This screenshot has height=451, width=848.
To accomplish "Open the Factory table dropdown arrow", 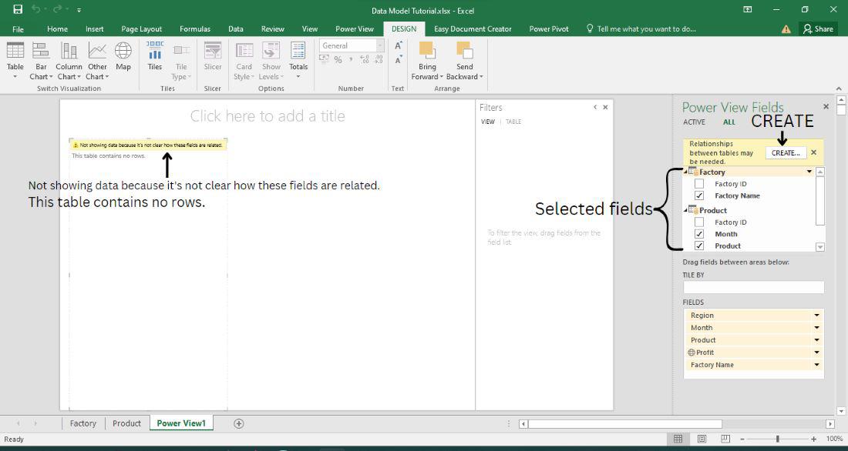I will coord(809,172).
